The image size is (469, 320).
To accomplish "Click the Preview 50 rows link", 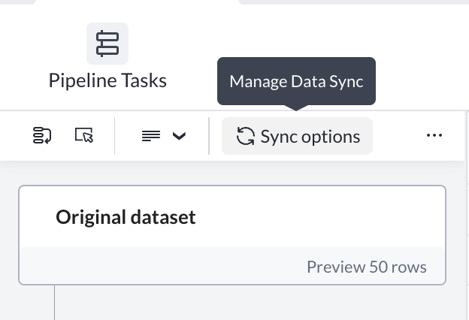I will 366,267.
